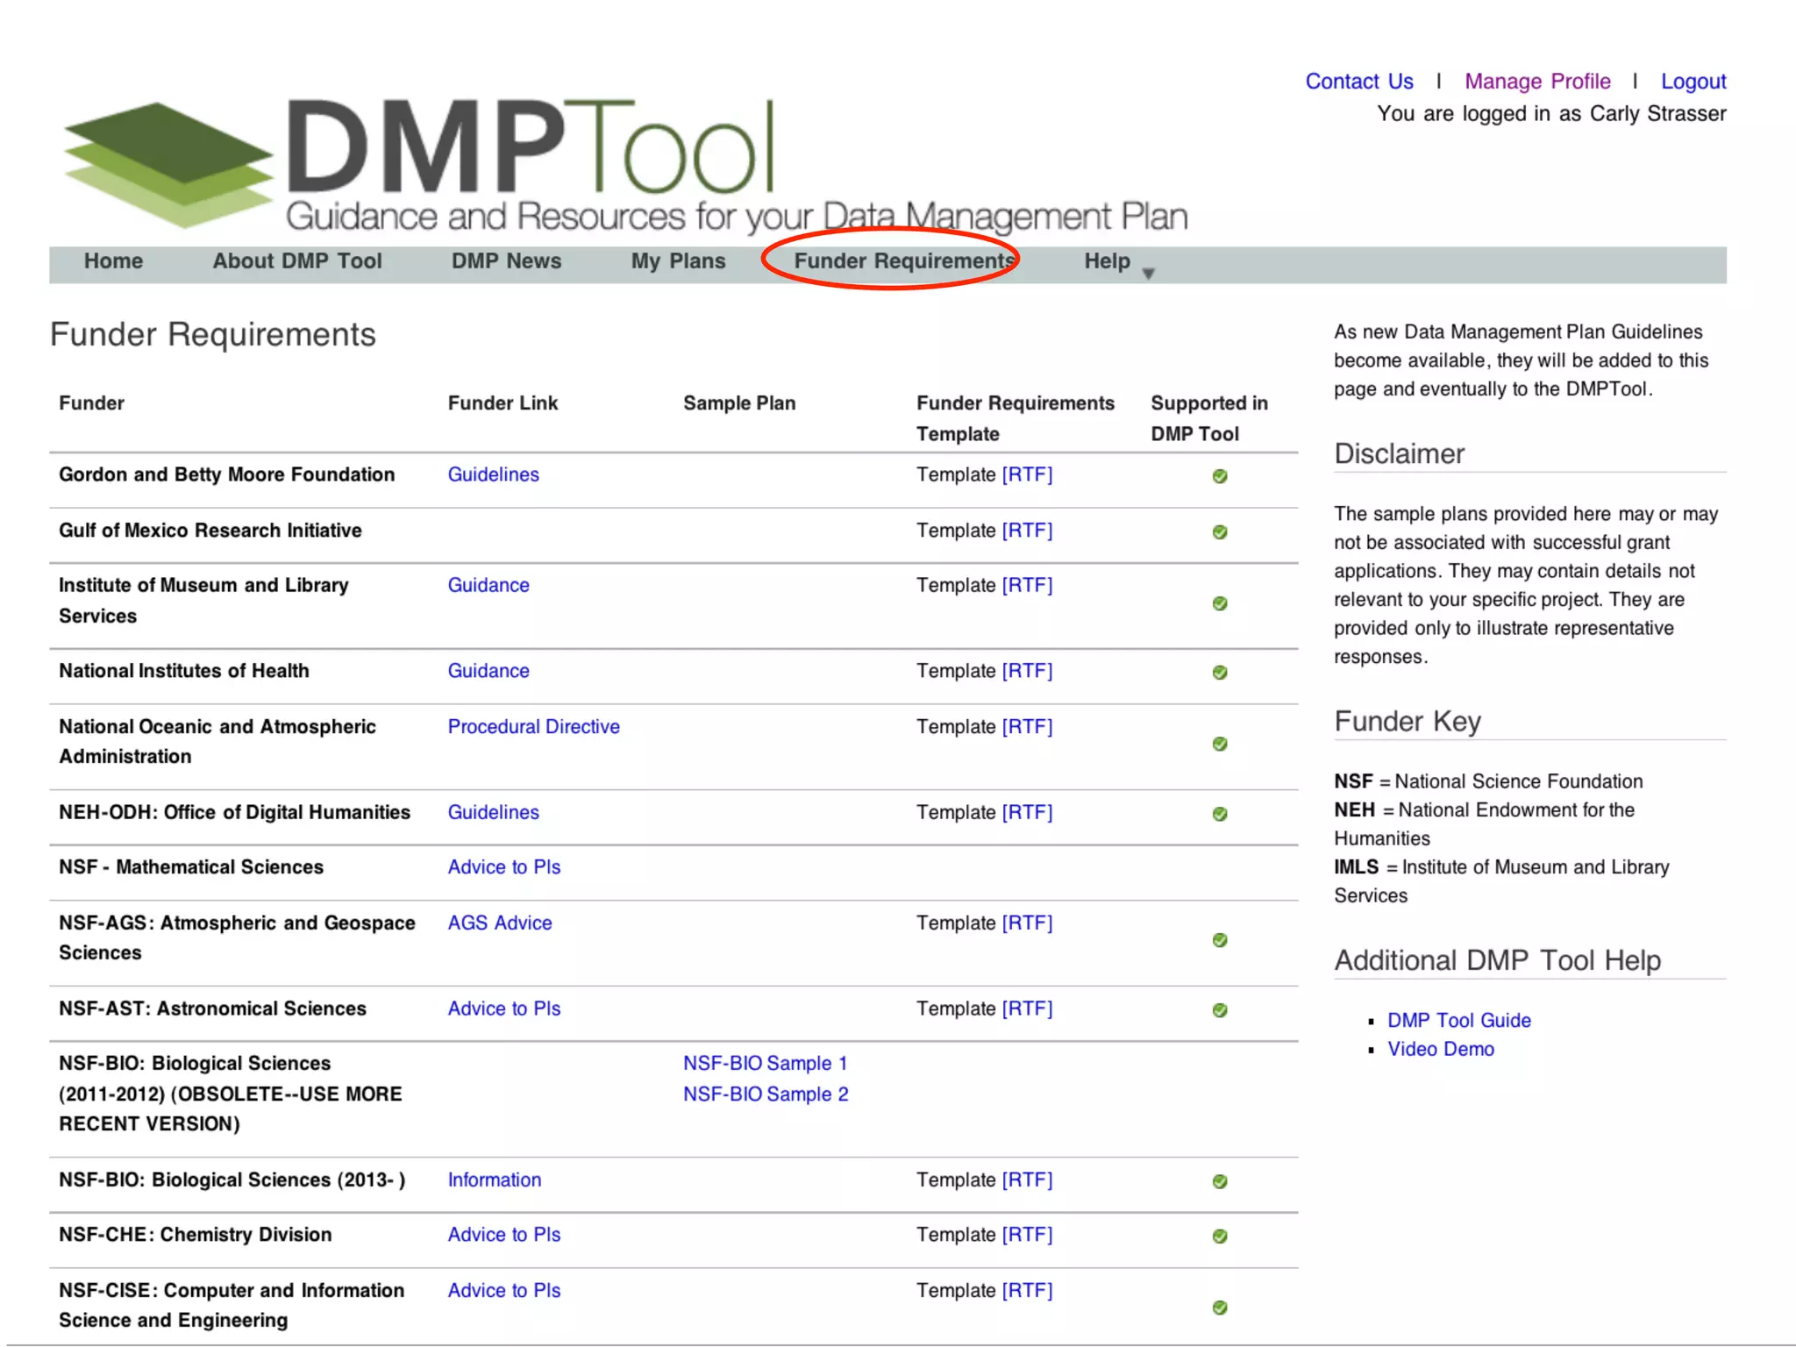Open the Contact Us link
Image resolution: width=1796 pixels, height=1347 pixels.
(1358, 82)
